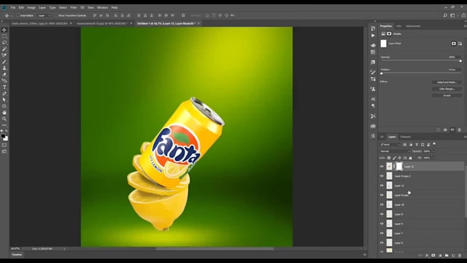Hide Layer 7 using eye icon
The width and height of the screenshot is (467, 263).
click(x=382, y=233)
